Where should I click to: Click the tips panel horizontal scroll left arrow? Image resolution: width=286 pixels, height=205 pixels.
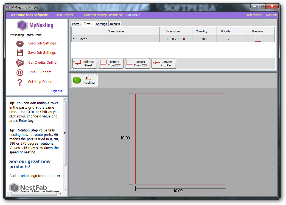point(9,194)
